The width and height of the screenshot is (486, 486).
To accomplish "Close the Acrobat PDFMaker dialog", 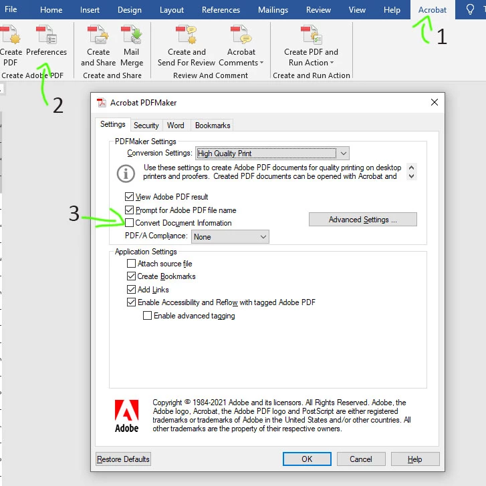I will [435, 102].
